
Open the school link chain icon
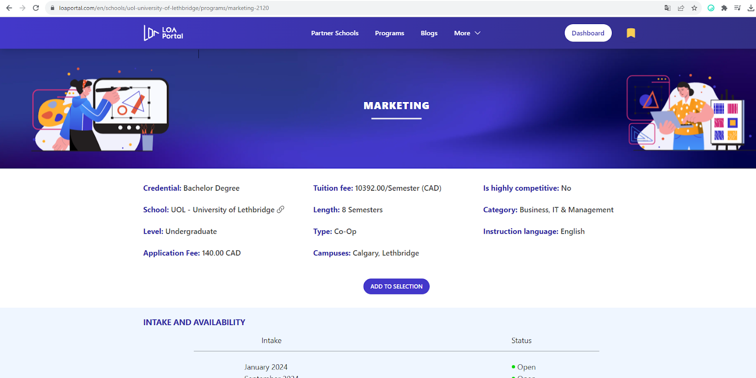[281, 210]
